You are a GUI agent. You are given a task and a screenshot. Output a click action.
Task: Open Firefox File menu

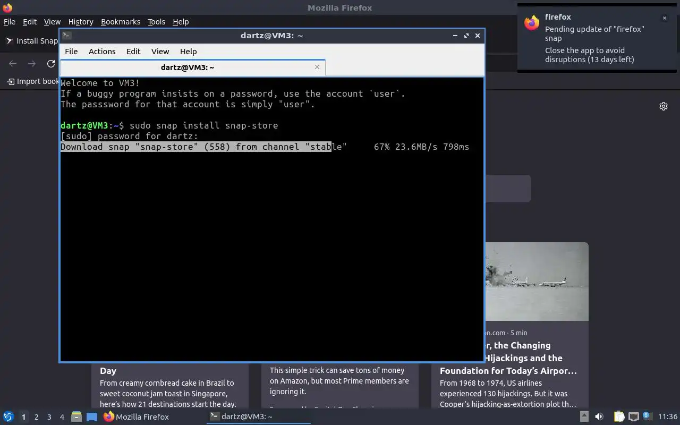pyautogui.click(x=10, y=22)
